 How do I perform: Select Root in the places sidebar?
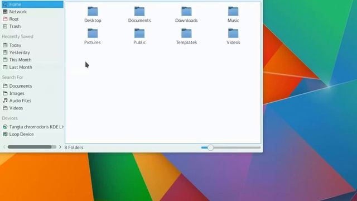32,19
